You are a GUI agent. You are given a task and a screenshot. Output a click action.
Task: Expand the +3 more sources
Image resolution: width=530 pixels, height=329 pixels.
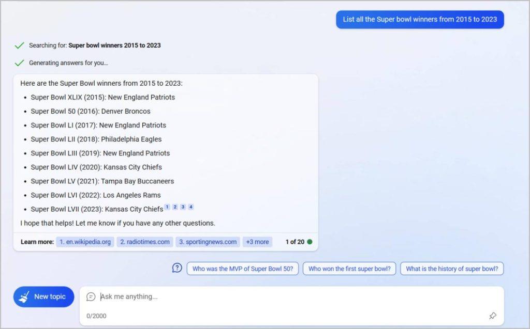257,242
